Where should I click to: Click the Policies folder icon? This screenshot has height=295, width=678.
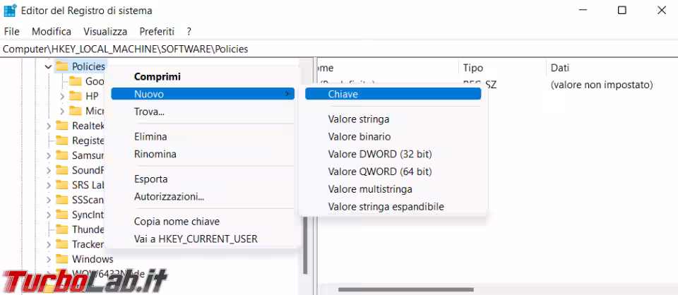point(62,66)
